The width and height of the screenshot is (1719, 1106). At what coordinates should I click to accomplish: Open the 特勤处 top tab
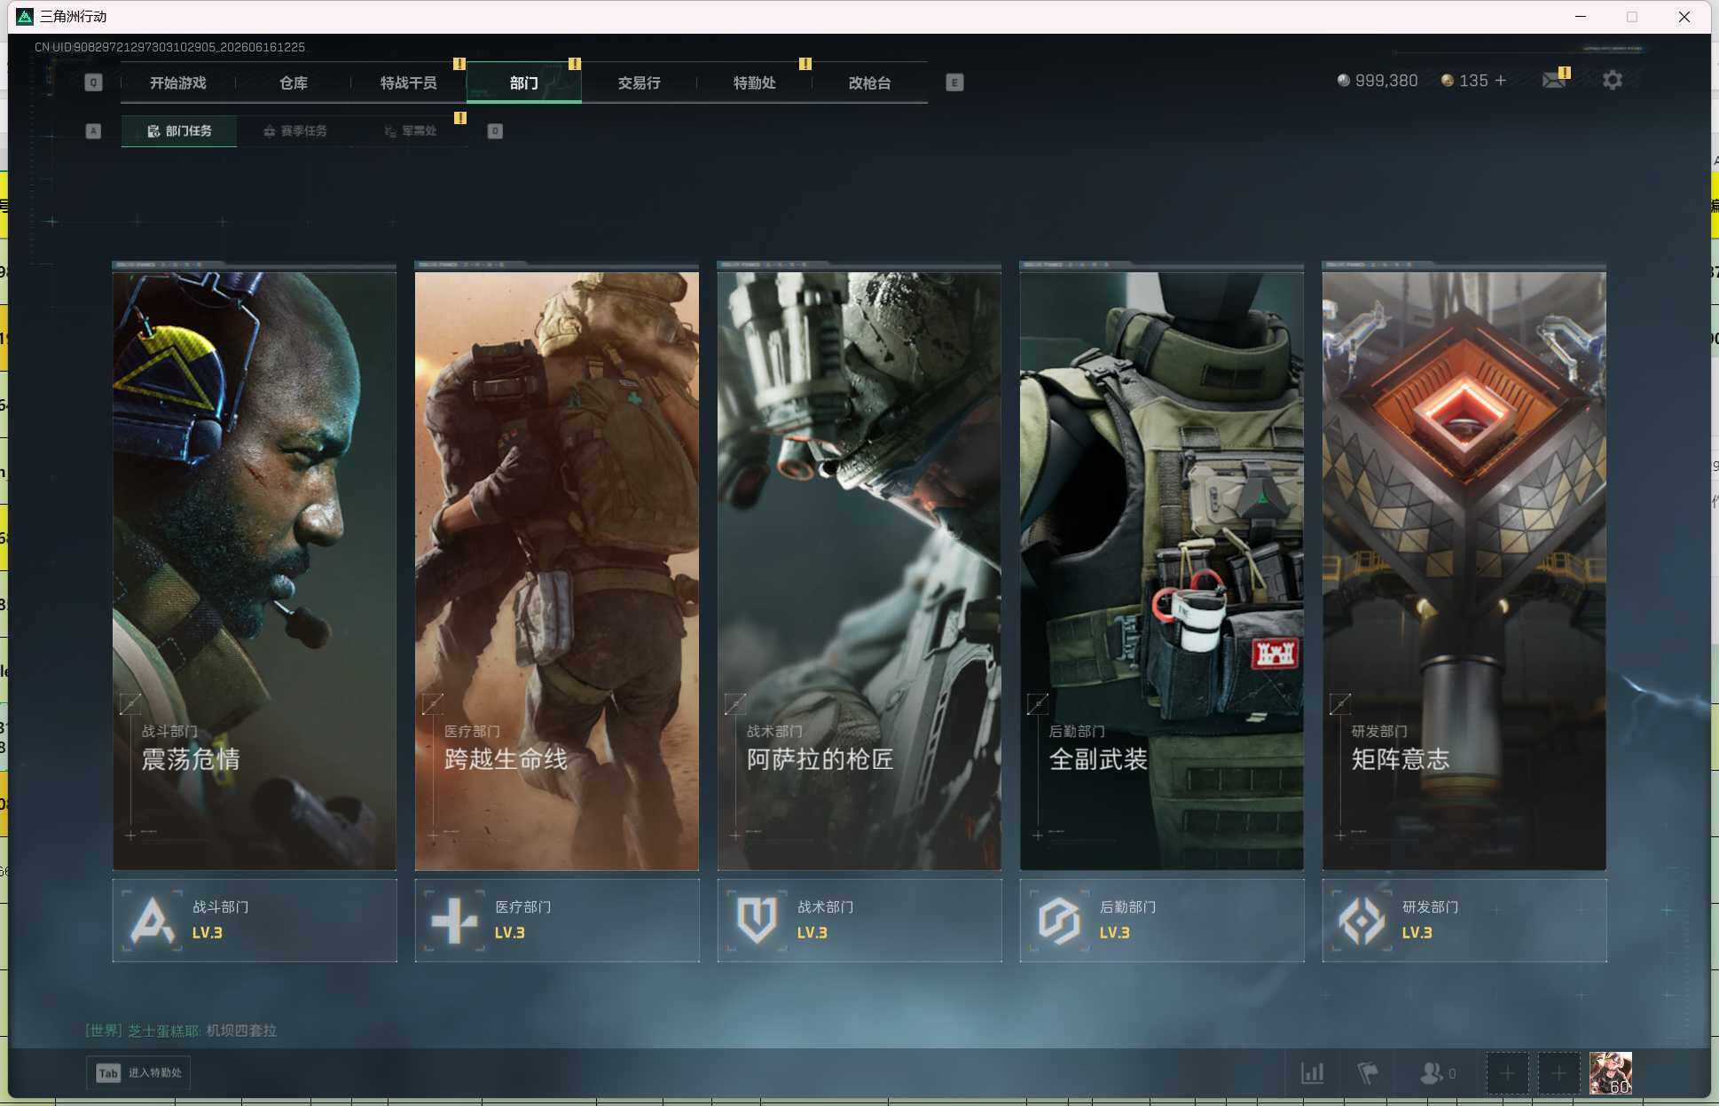click(754, 82)
